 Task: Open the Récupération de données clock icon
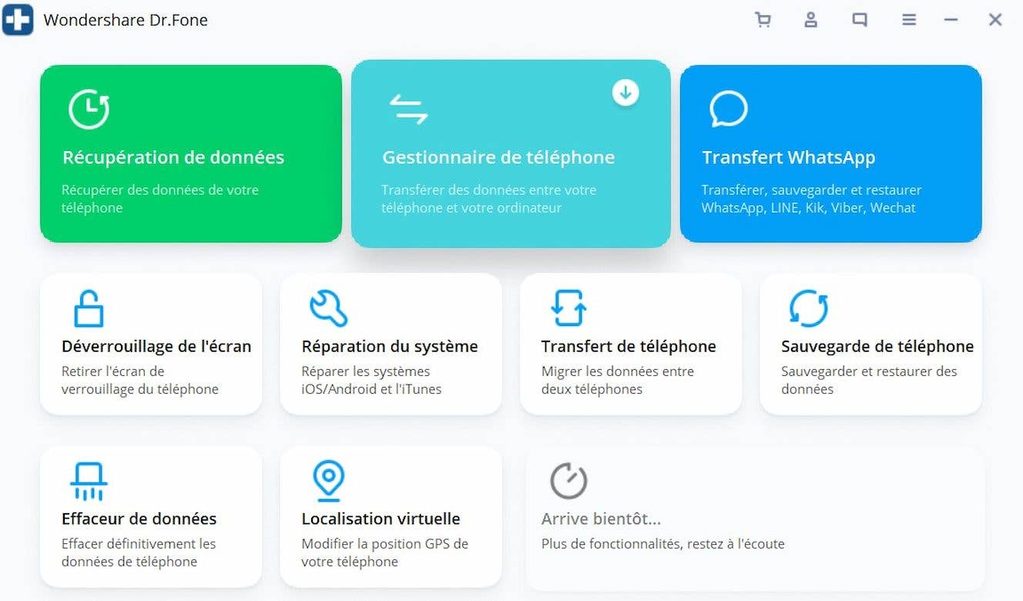[x=89, y=109]
